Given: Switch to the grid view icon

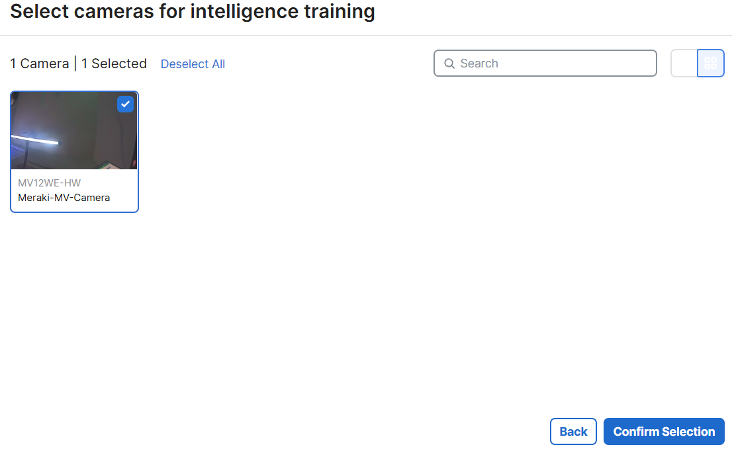Looking at the screenshot, I should (711, 63).
